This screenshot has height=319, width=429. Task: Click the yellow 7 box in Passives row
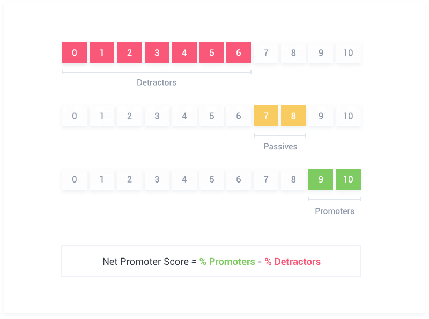[266, 116]
